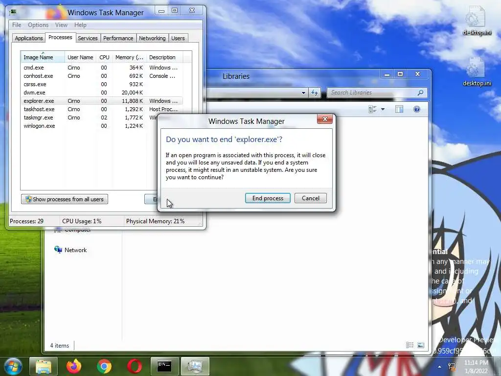Select the Processes tab

pos(60,37)
